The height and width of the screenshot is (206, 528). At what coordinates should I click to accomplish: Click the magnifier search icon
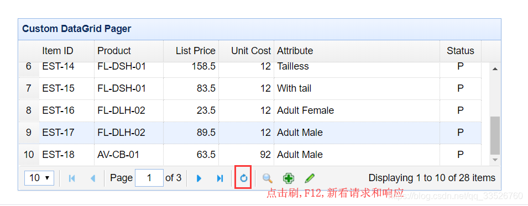point(268,178)
